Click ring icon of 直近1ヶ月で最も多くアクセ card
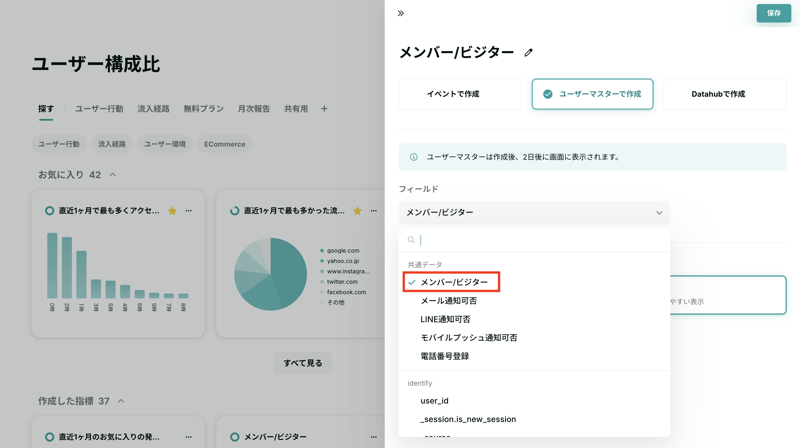 (x=50, y=211)
